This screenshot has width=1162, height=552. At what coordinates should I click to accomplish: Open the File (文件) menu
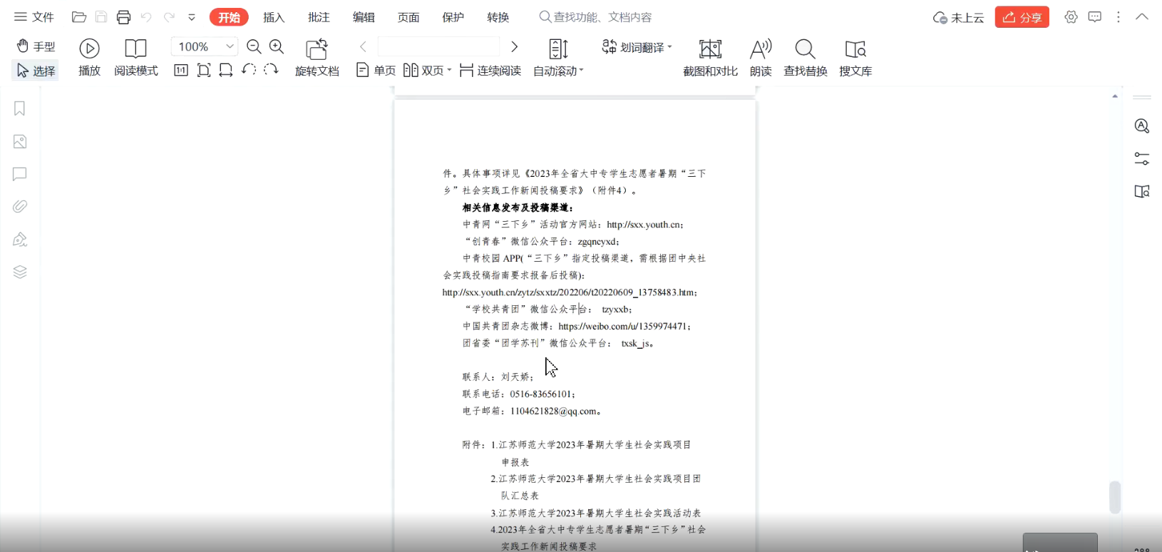[34, 17]
